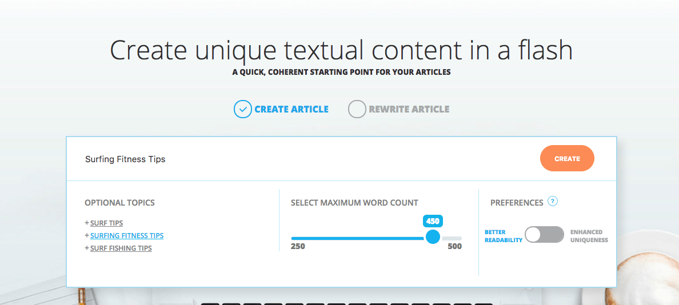Screen dimensions: 679x305
Task: Click the grey slider track end near 500
Action: [453, 238]
